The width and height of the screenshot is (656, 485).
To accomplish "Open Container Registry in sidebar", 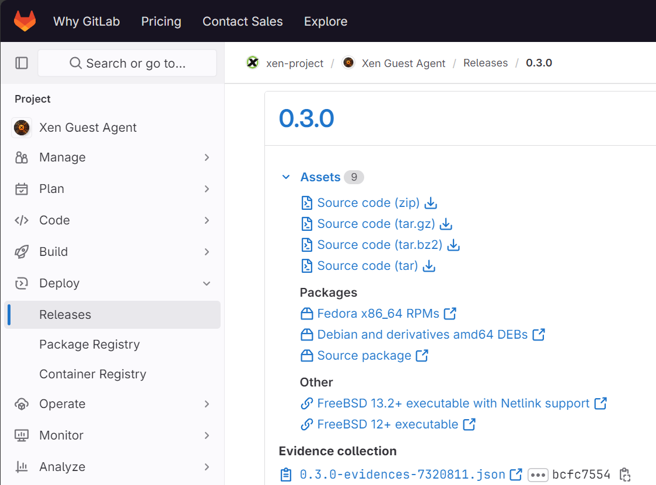I will (x=93, y=374).
